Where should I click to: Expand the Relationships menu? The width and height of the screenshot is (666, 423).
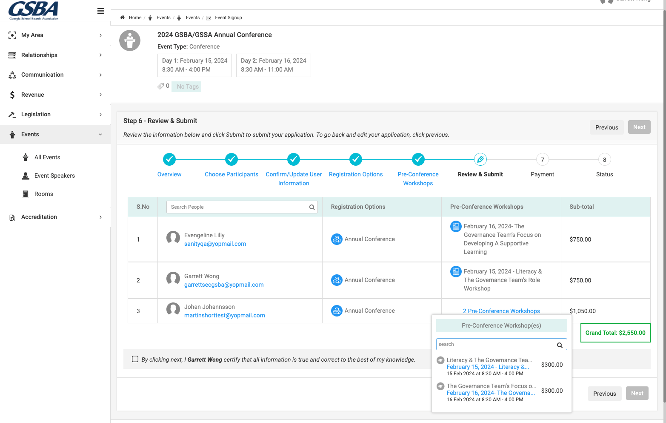pyautogui.click(x=55, y=55)
